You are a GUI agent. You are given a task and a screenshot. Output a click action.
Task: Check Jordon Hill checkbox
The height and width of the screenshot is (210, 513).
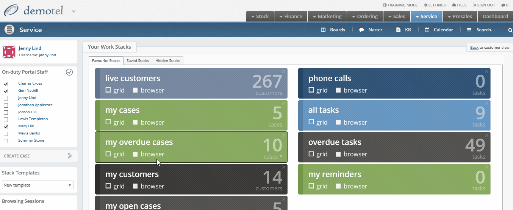tap(6, 113)
